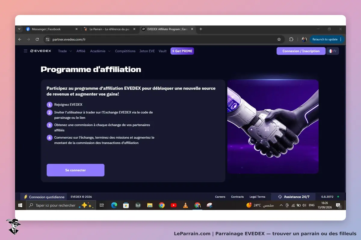Click the address bar URL partner.evedex.com/fr
This screenshot has height=240, width=361.
tap(69, 39)
